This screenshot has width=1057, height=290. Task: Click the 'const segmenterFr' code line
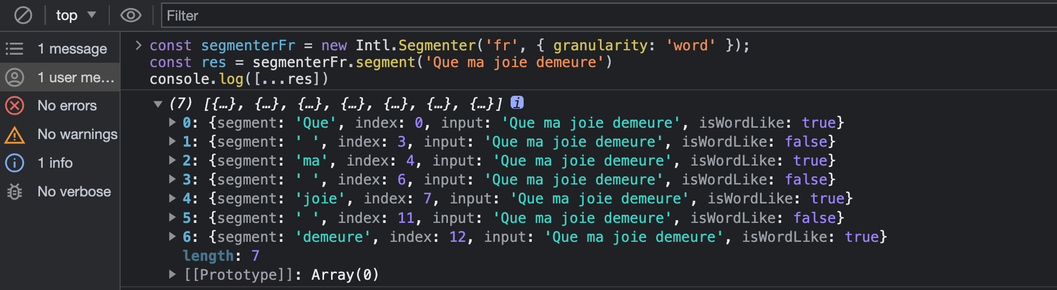coord(450,45)
